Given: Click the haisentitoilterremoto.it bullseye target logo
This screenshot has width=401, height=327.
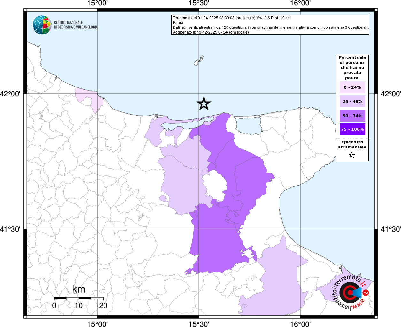Looking at the screenshot, I should 348,293.
